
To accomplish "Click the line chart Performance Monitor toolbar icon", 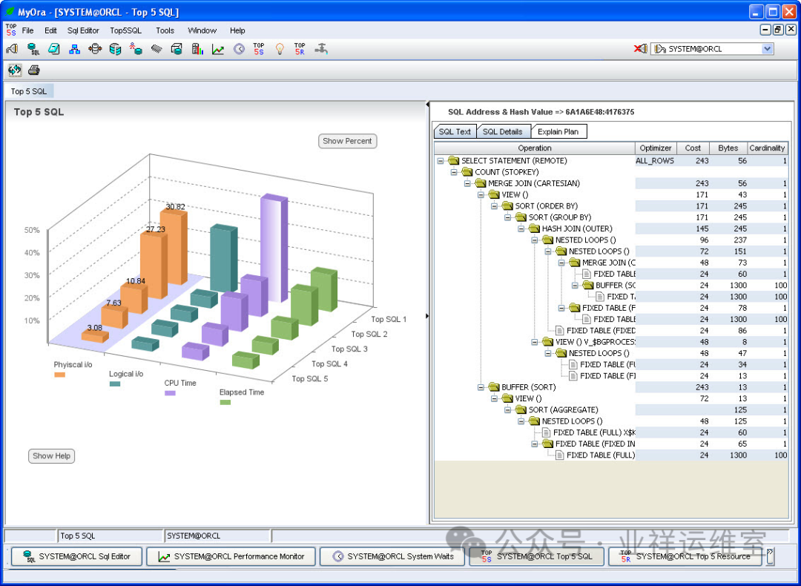I will click(x=218, y=49).
